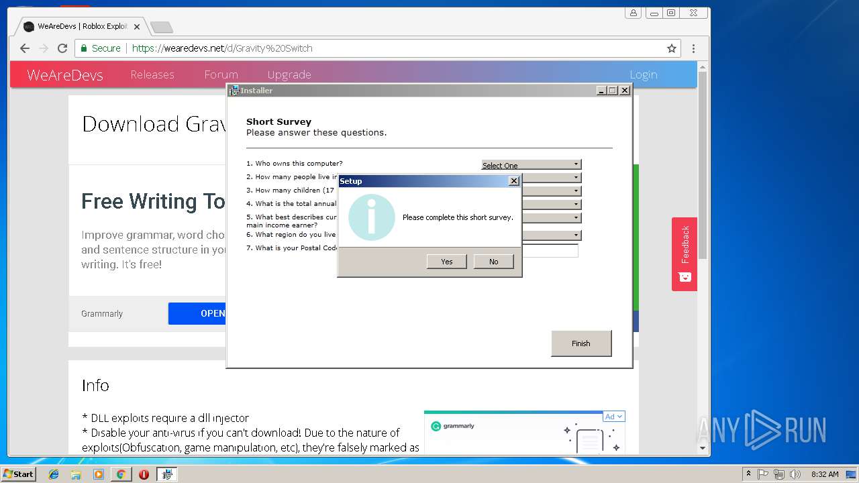
Task: Click the WeAreDevs site logo
Action: point(65,75)
